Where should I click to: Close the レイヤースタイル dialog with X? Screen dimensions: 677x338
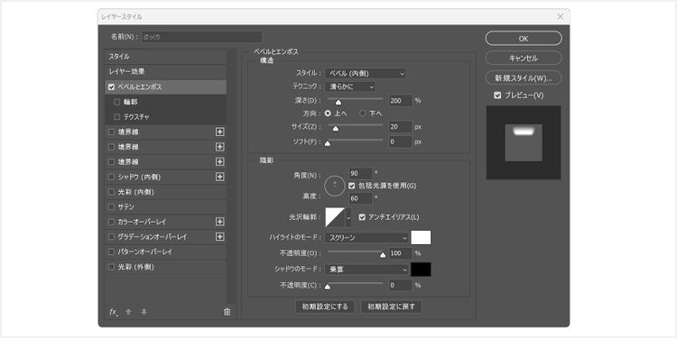click(x=560, y=16)
